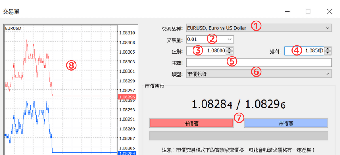The height and width of the screenshot is (155, 340).
Task: Expand the 交易量 volume dropdown arrow
Action: point(229,39)
